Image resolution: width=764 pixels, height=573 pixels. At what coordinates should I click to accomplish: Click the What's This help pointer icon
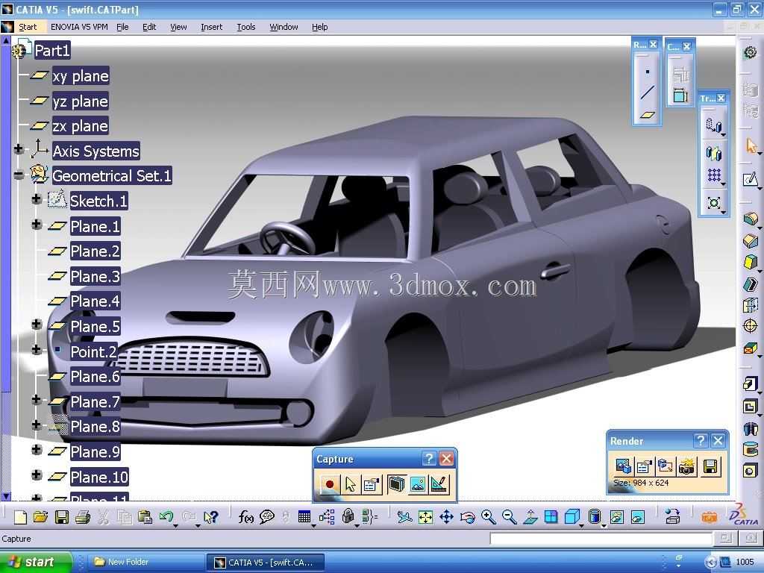point(211,516)
